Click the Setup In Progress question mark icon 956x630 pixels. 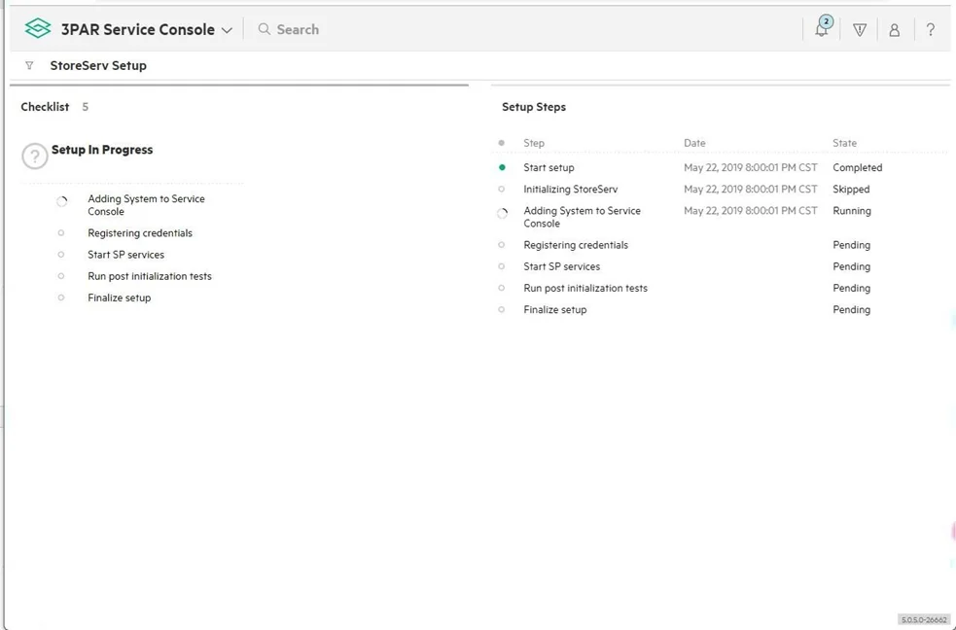click(35, 157)
